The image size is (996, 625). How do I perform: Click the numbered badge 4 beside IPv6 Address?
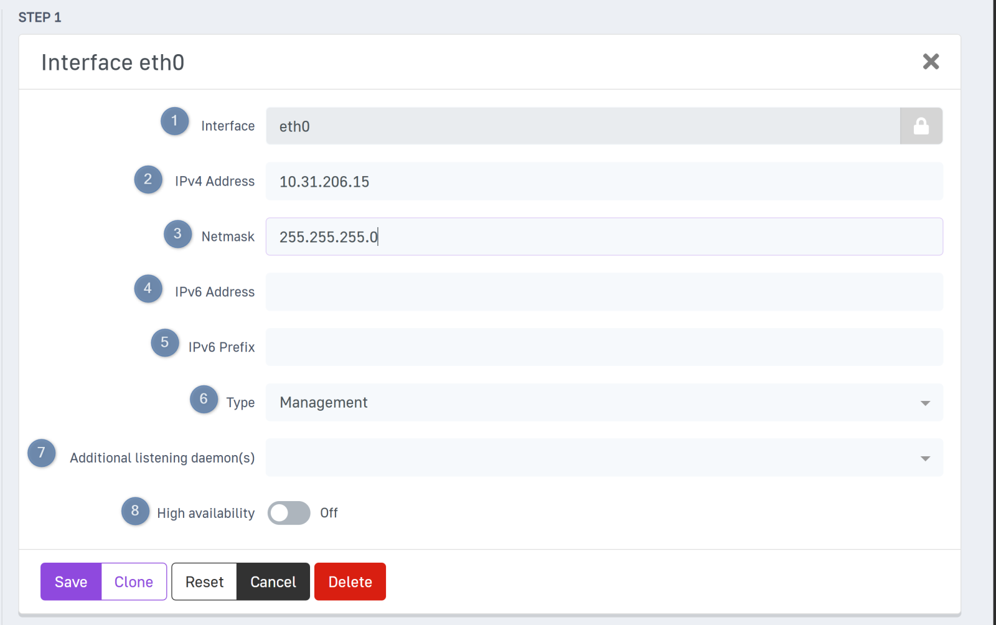pos(148,289)
